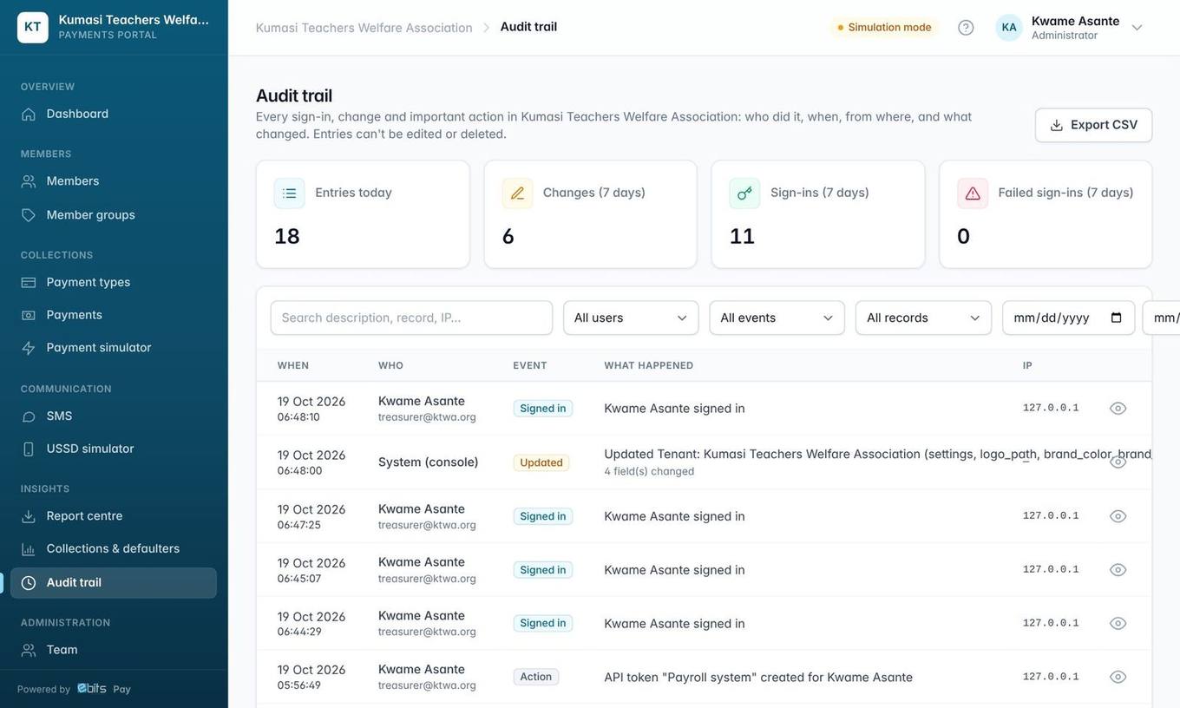The image size is (1180, 708).
Task: Click the "4 field(s) changed" text
Action: (x=649, y=471)
